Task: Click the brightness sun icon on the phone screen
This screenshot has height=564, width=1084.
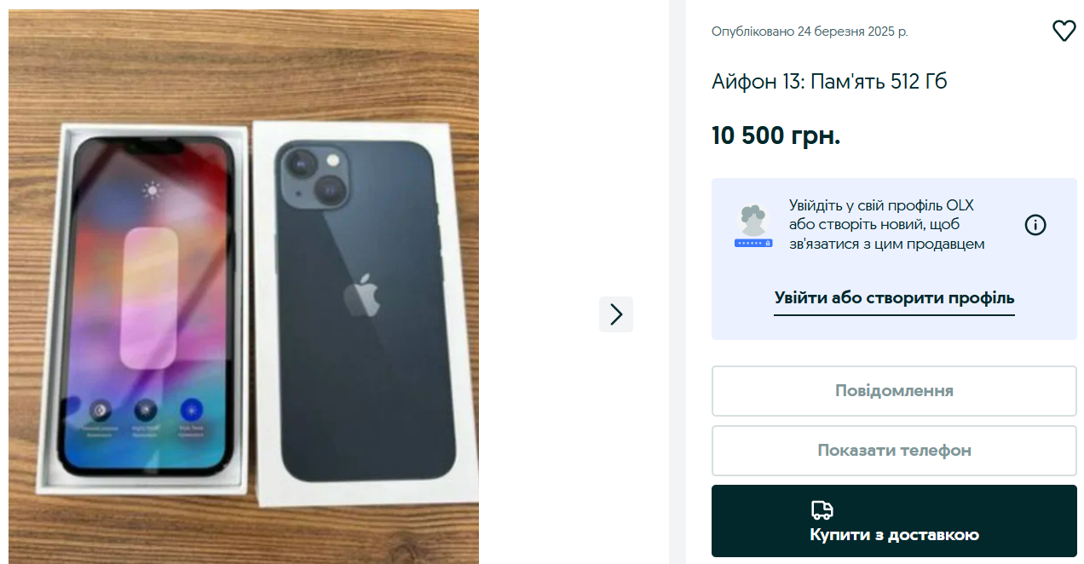Action: [152, 190]
